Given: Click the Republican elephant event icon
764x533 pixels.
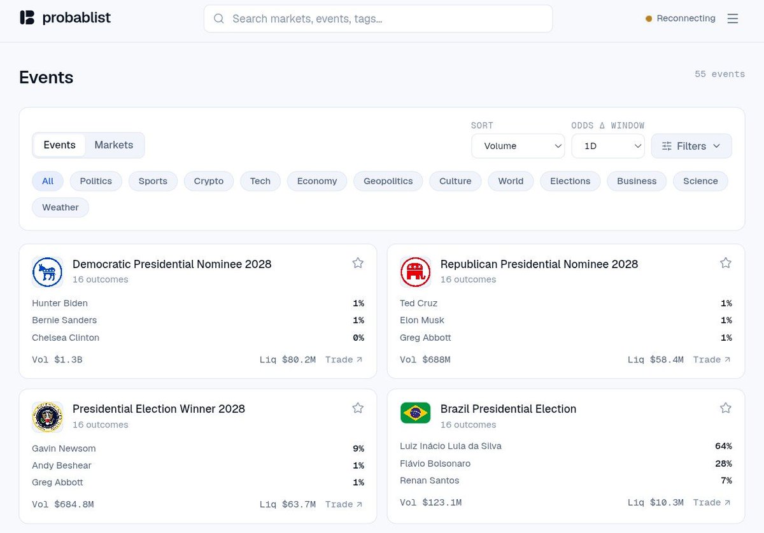Looking at the screenshot, I should point(415,272).
